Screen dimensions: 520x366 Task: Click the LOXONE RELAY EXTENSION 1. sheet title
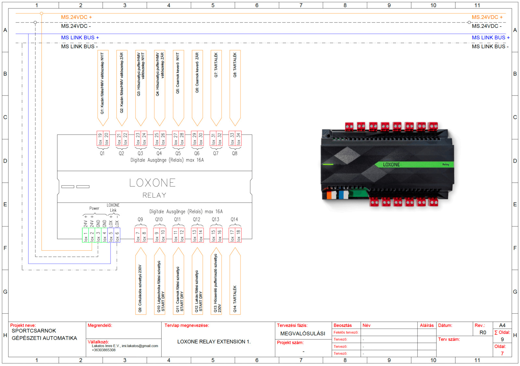coord(214,342)
